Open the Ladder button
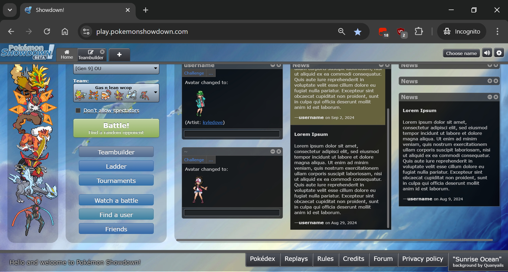508x272 pixels. pos(116,166)
